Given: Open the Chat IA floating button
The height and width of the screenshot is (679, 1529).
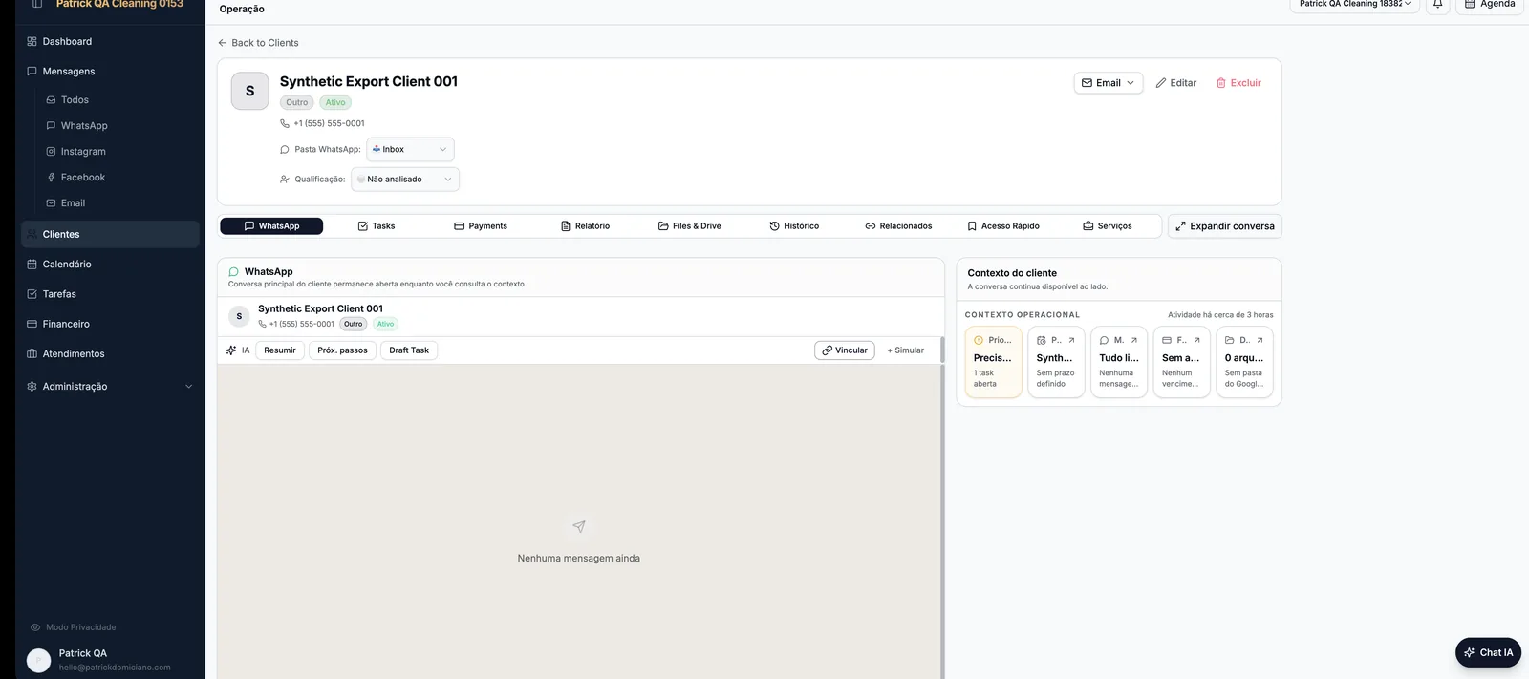Looking at the screenshot, I should pos(1488,652).
